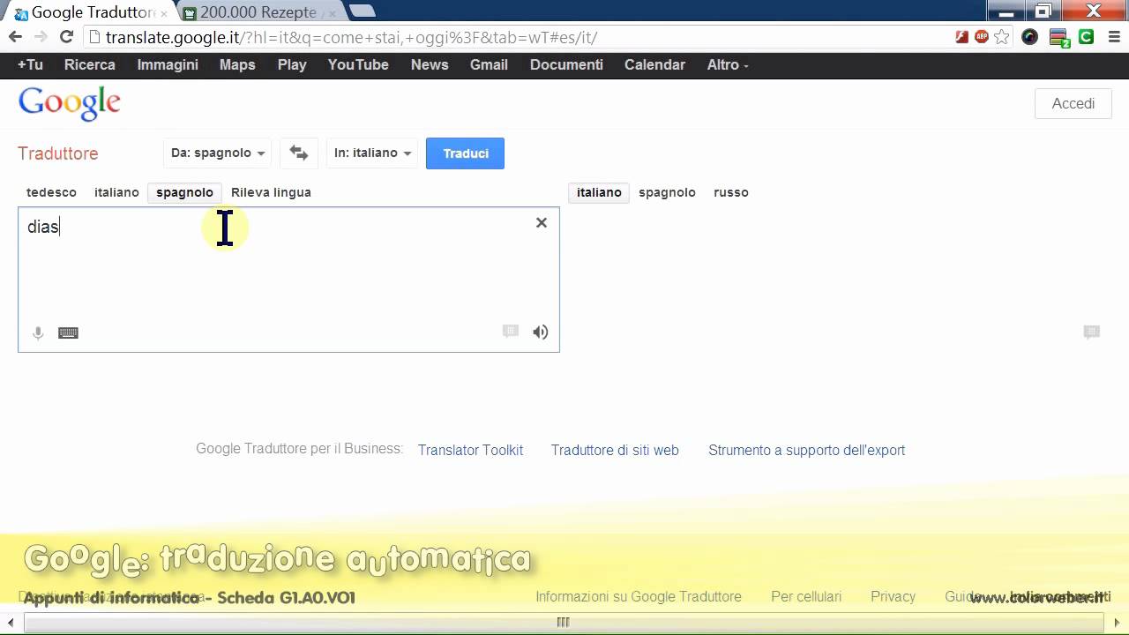Click the blue Traduci button

pos(465,153)
